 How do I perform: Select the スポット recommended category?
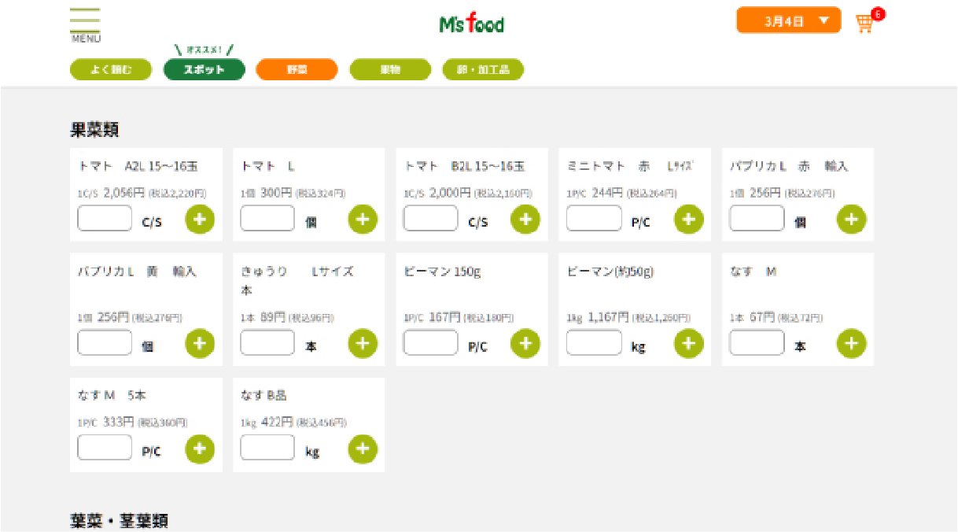pyautogui.click(x=204, y=69)
